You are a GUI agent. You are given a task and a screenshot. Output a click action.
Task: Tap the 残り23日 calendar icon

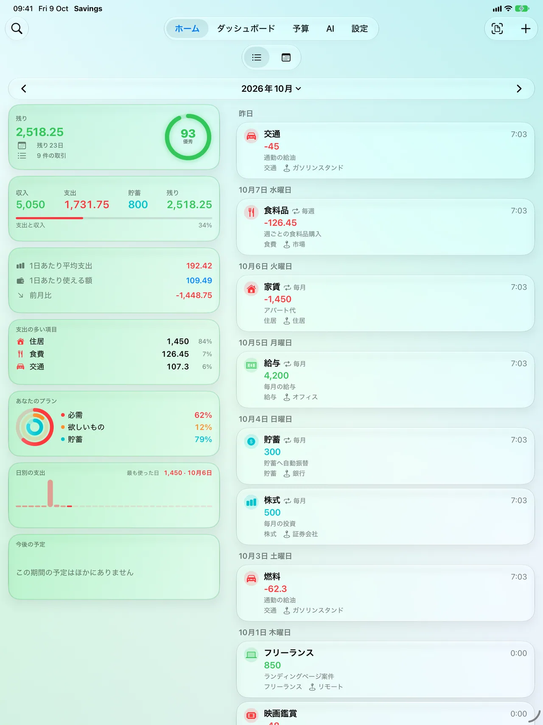22,145
